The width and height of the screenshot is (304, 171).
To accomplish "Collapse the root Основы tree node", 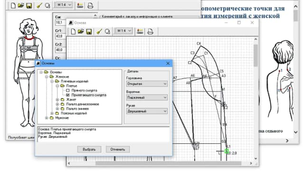I will [41, 72].
